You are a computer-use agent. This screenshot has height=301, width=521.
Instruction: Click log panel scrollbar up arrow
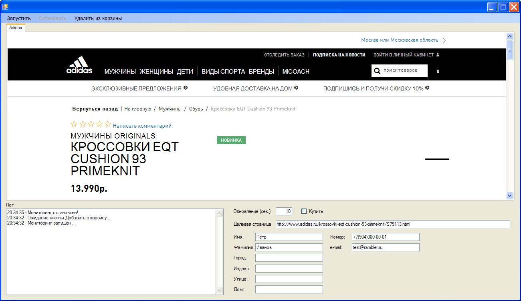pyautogui.click(x=219, y=213)
